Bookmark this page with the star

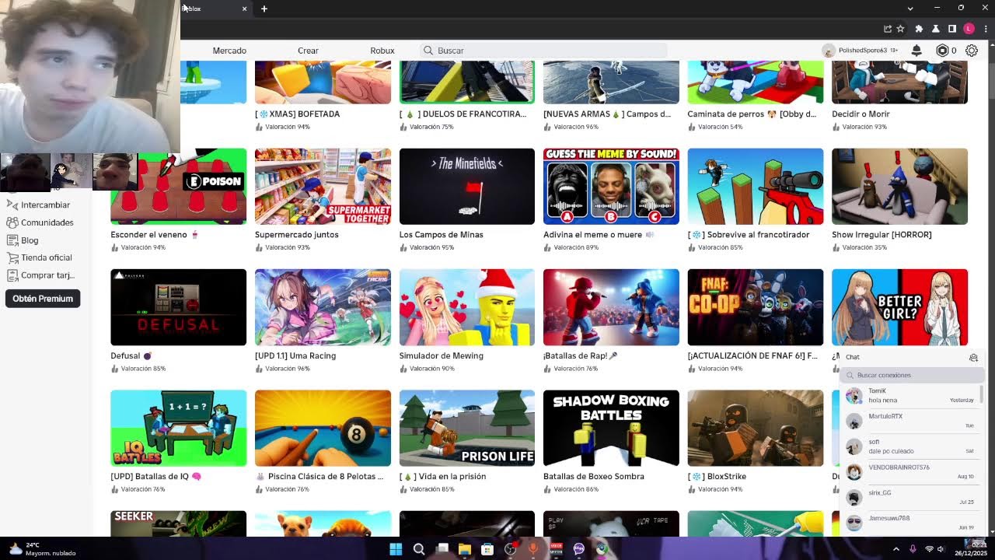(x=900, y=29)
